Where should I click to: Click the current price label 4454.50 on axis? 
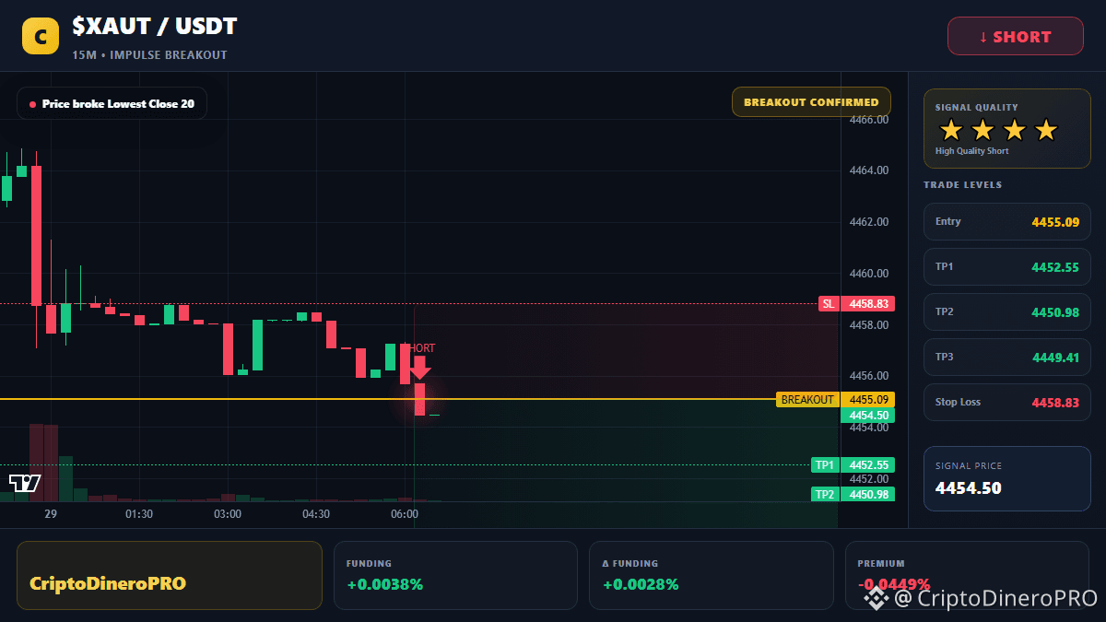(866, 416)
